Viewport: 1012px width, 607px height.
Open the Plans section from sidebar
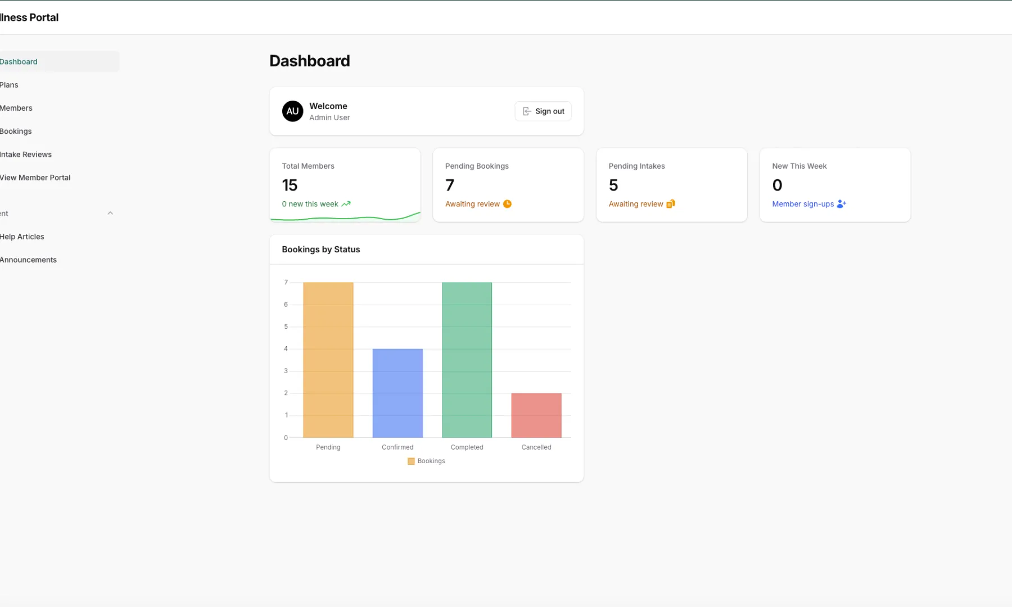9,84
